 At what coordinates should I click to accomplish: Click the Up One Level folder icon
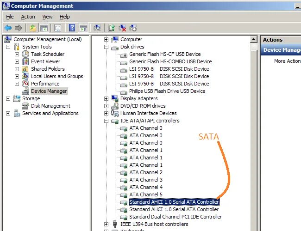click(x=33, y=28)
